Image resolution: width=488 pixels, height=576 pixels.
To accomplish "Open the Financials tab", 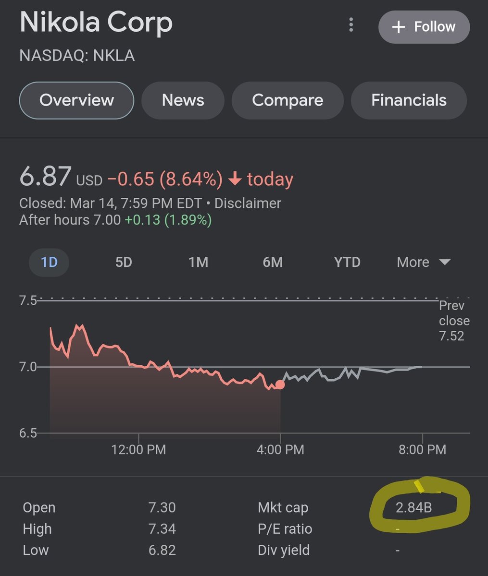I will click(x=409, y=100).
